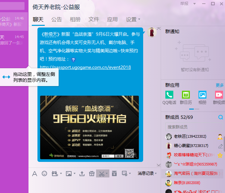Click the group member search magnifier icon
This screenshot has width=225, height=193.
point(221,117)
